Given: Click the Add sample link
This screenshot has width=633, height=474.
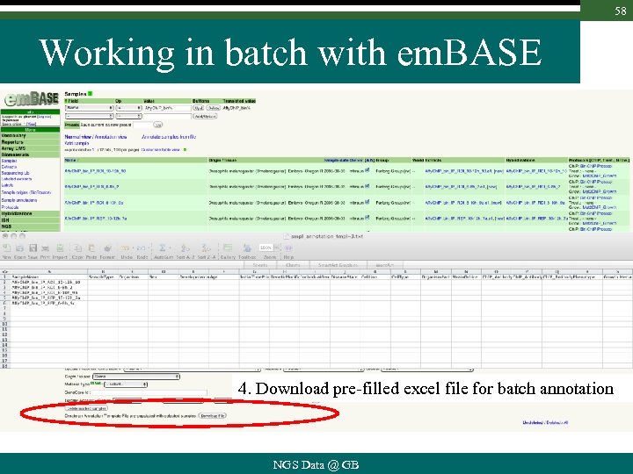Looking at the screenshot, I should pyautogui.click(x=76, y=143).
